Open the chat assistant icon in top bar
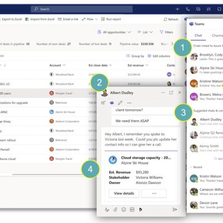This screenshot has height=223, width=223. (x=198, y=9)
